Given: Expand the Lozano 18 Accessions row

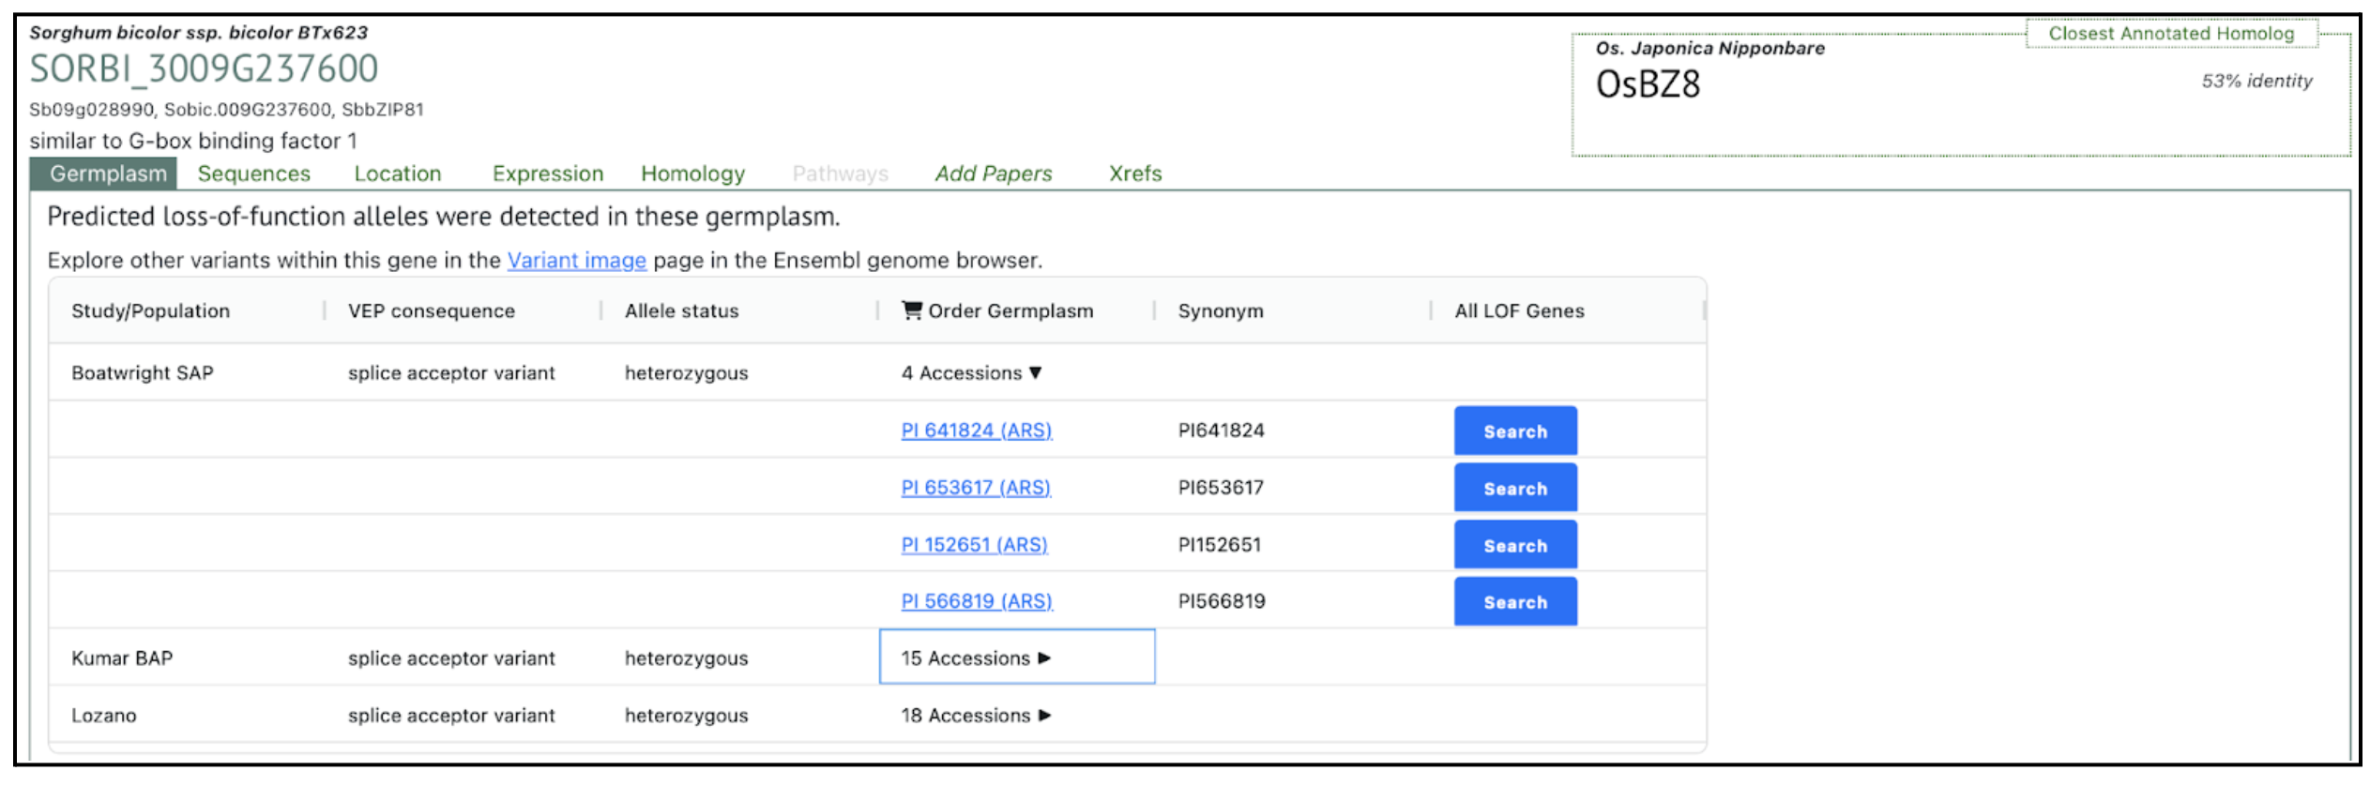Looking at the screenshot, I should click(x=975, y=716).
